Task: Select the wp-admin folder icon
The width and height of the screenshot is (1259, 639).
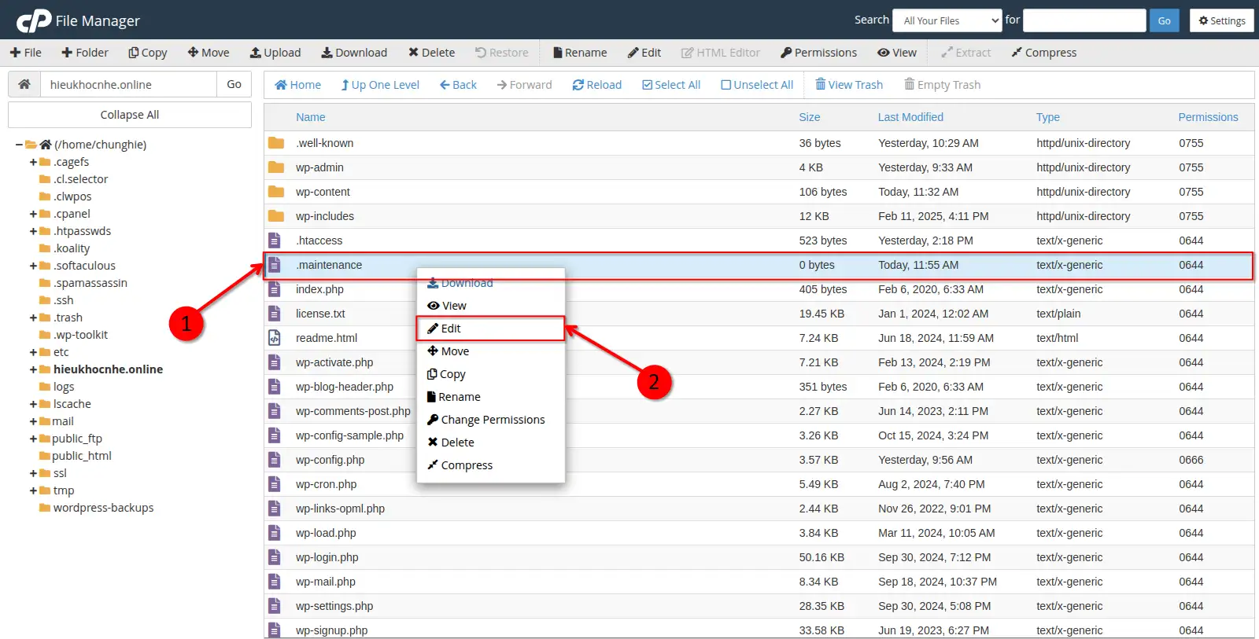Action: coord(275,167)
